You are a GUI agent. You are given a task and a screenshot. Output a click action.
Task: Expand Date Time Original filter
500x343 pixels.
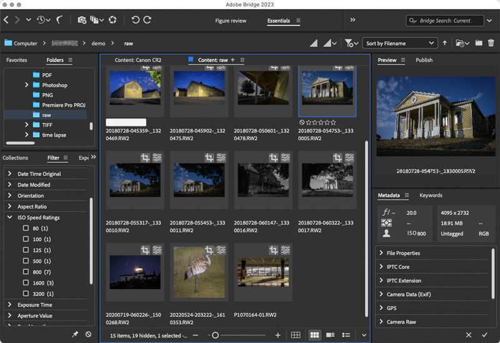[9, 173]
